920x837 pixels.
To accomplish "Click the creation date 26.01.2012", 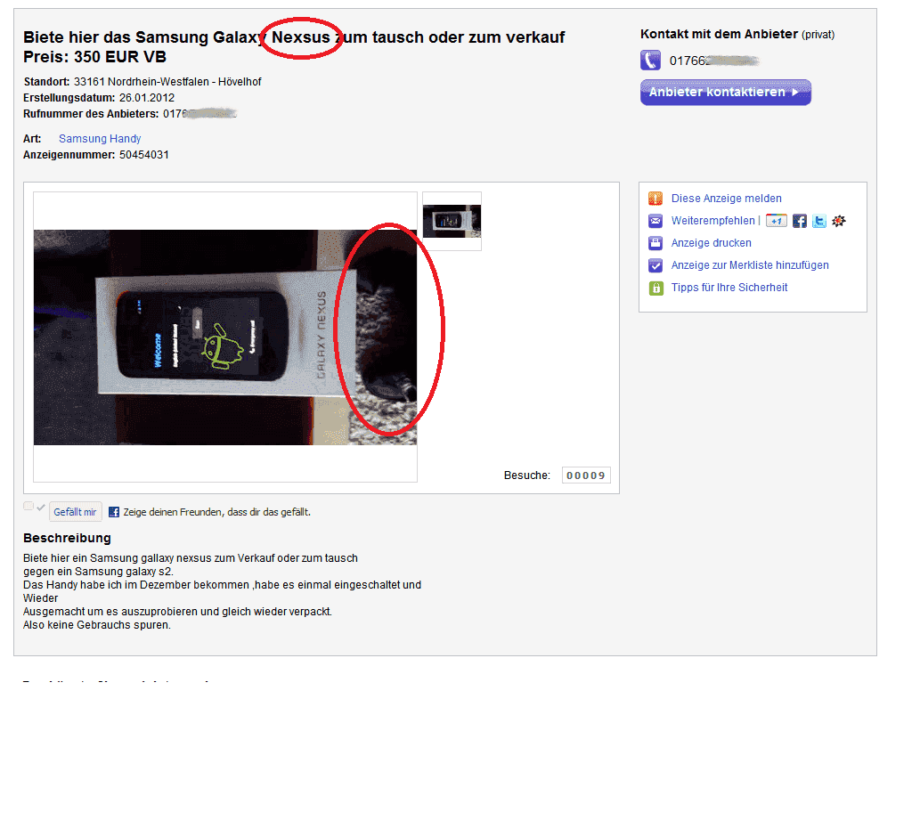I will 147,98.
